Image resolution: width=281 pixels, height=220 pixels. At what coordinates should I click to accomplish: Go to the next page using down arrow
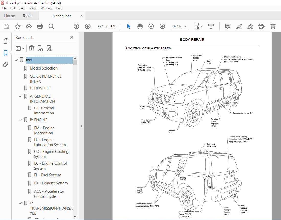point(88,26)
